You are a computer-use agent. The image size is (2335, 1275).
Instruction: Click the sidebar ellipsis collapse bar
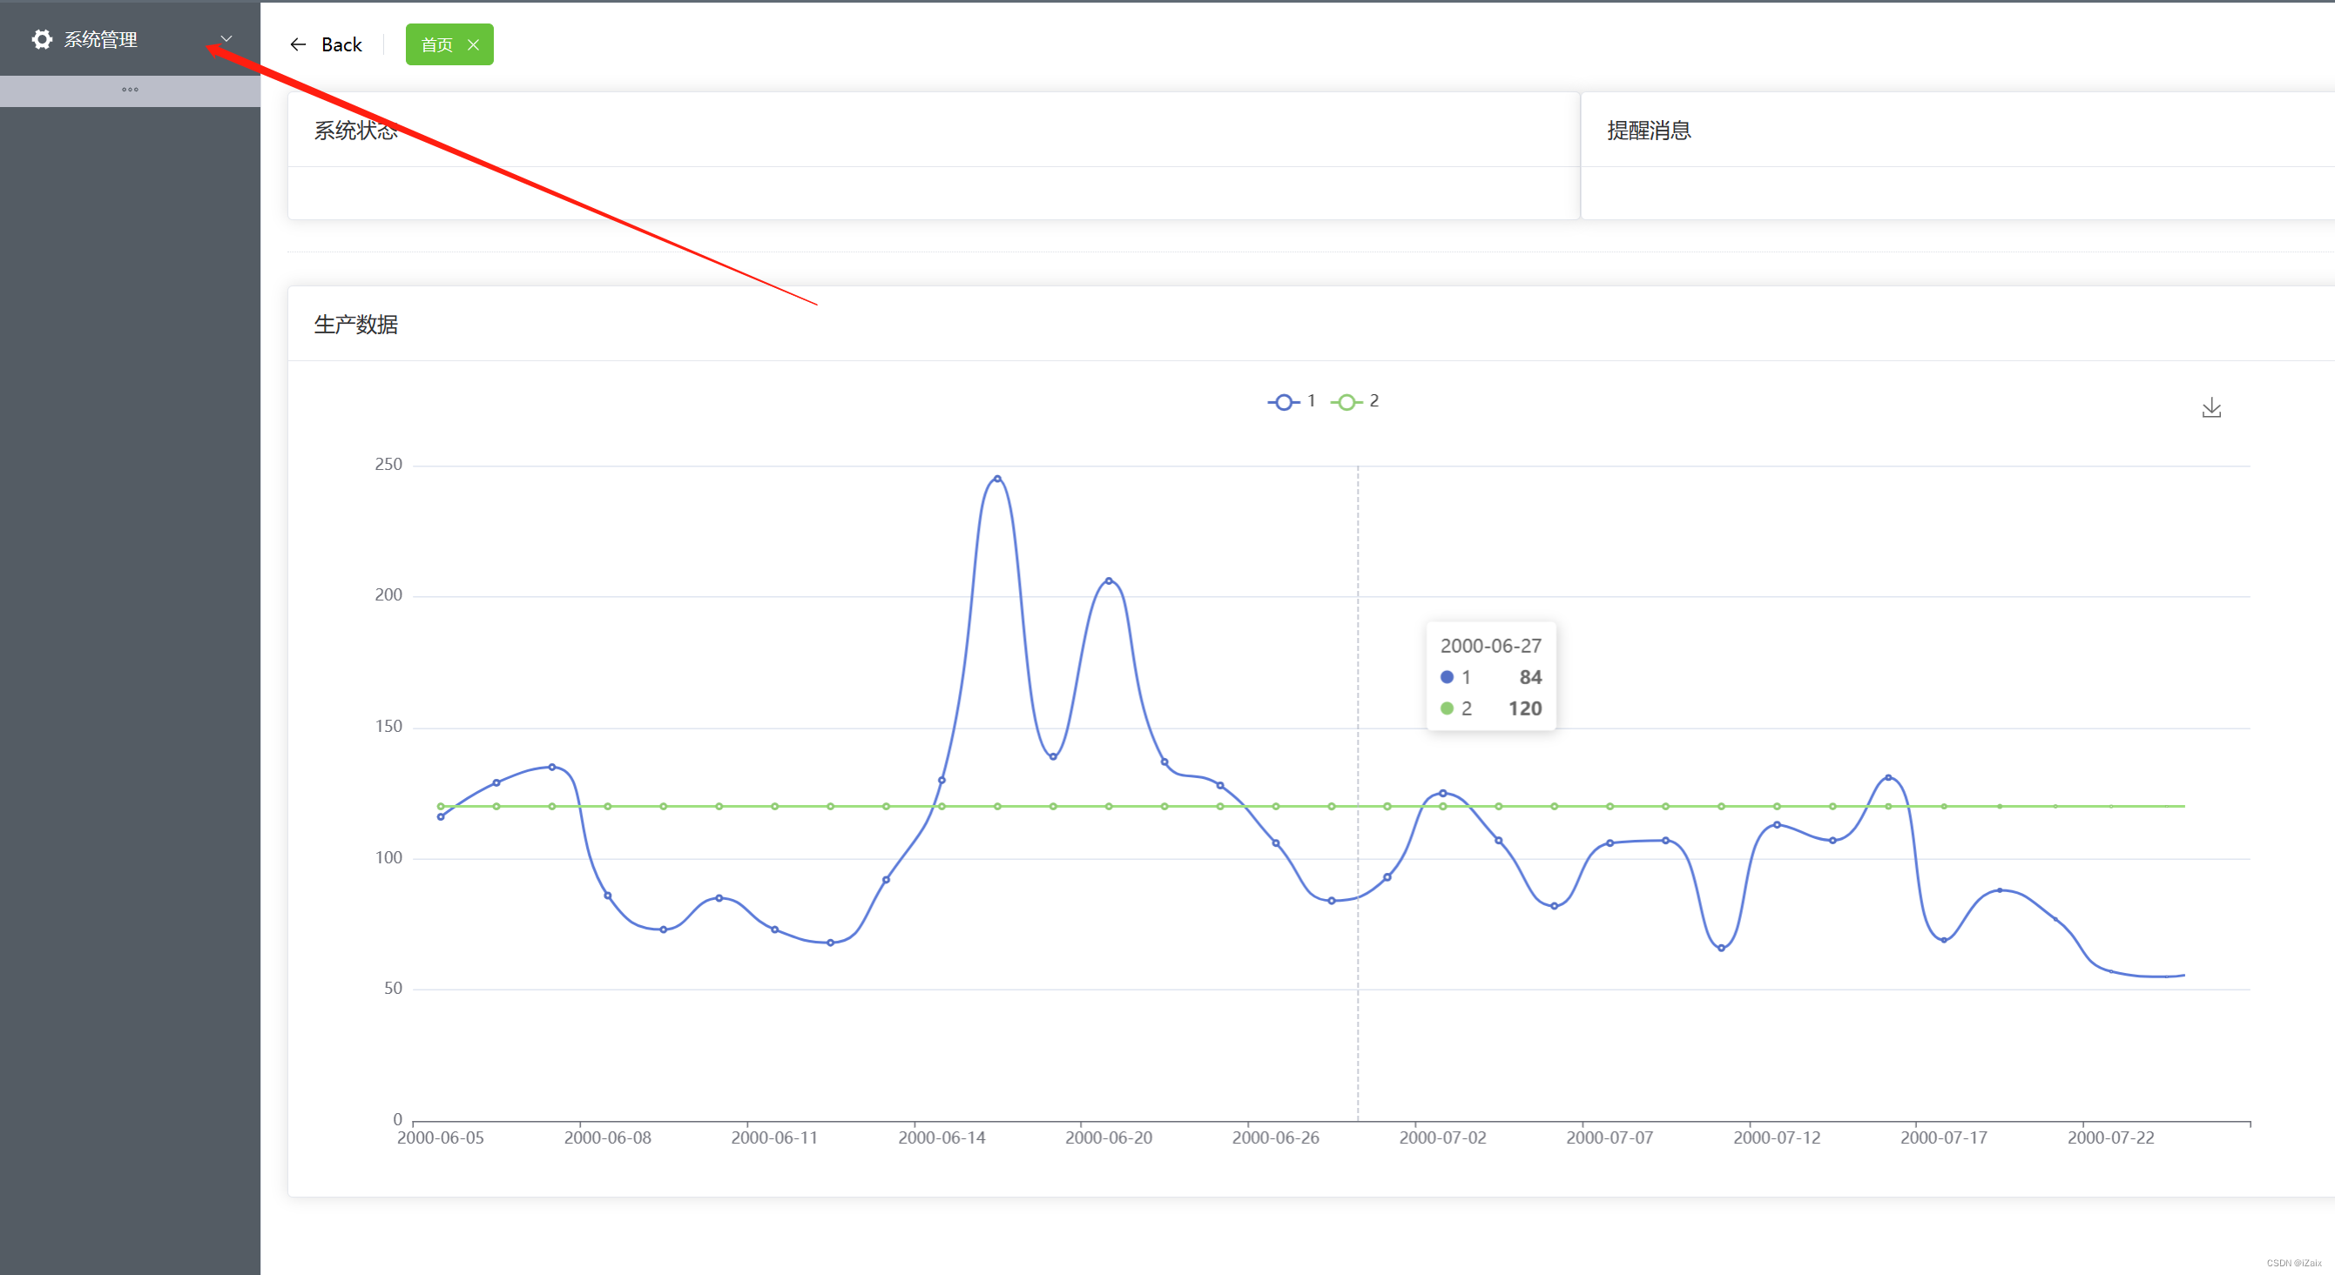(x=130, y=90)
